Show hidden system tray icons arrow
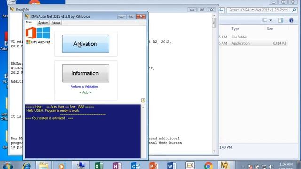The width and height of the screenshot is (301, 169). point(243,167)
